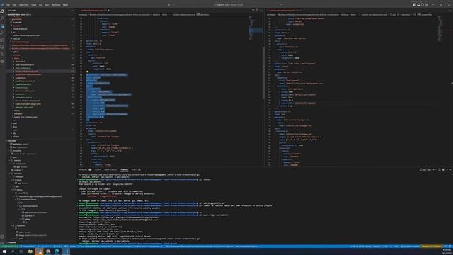453x255 pixels.
Task: Click the left editor vertical scrollbar
Action: click(263, 72)
